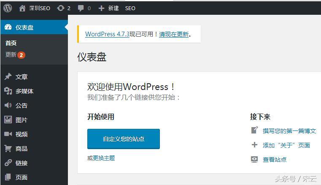Click the plus icon beside 添加“关于”页面
Viewport: 321px width, 185px height.
254,145
